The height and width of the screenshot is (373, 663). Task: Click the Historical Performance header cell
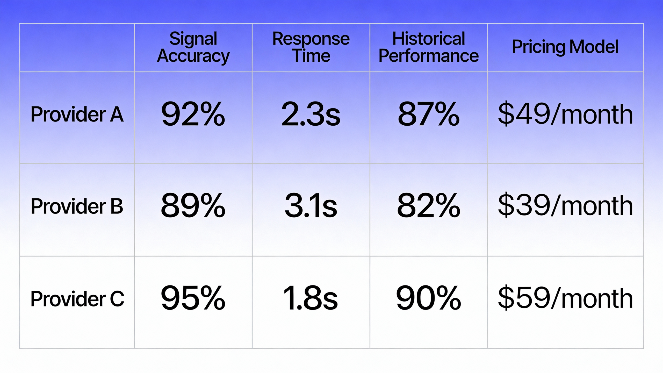[429, 47]
